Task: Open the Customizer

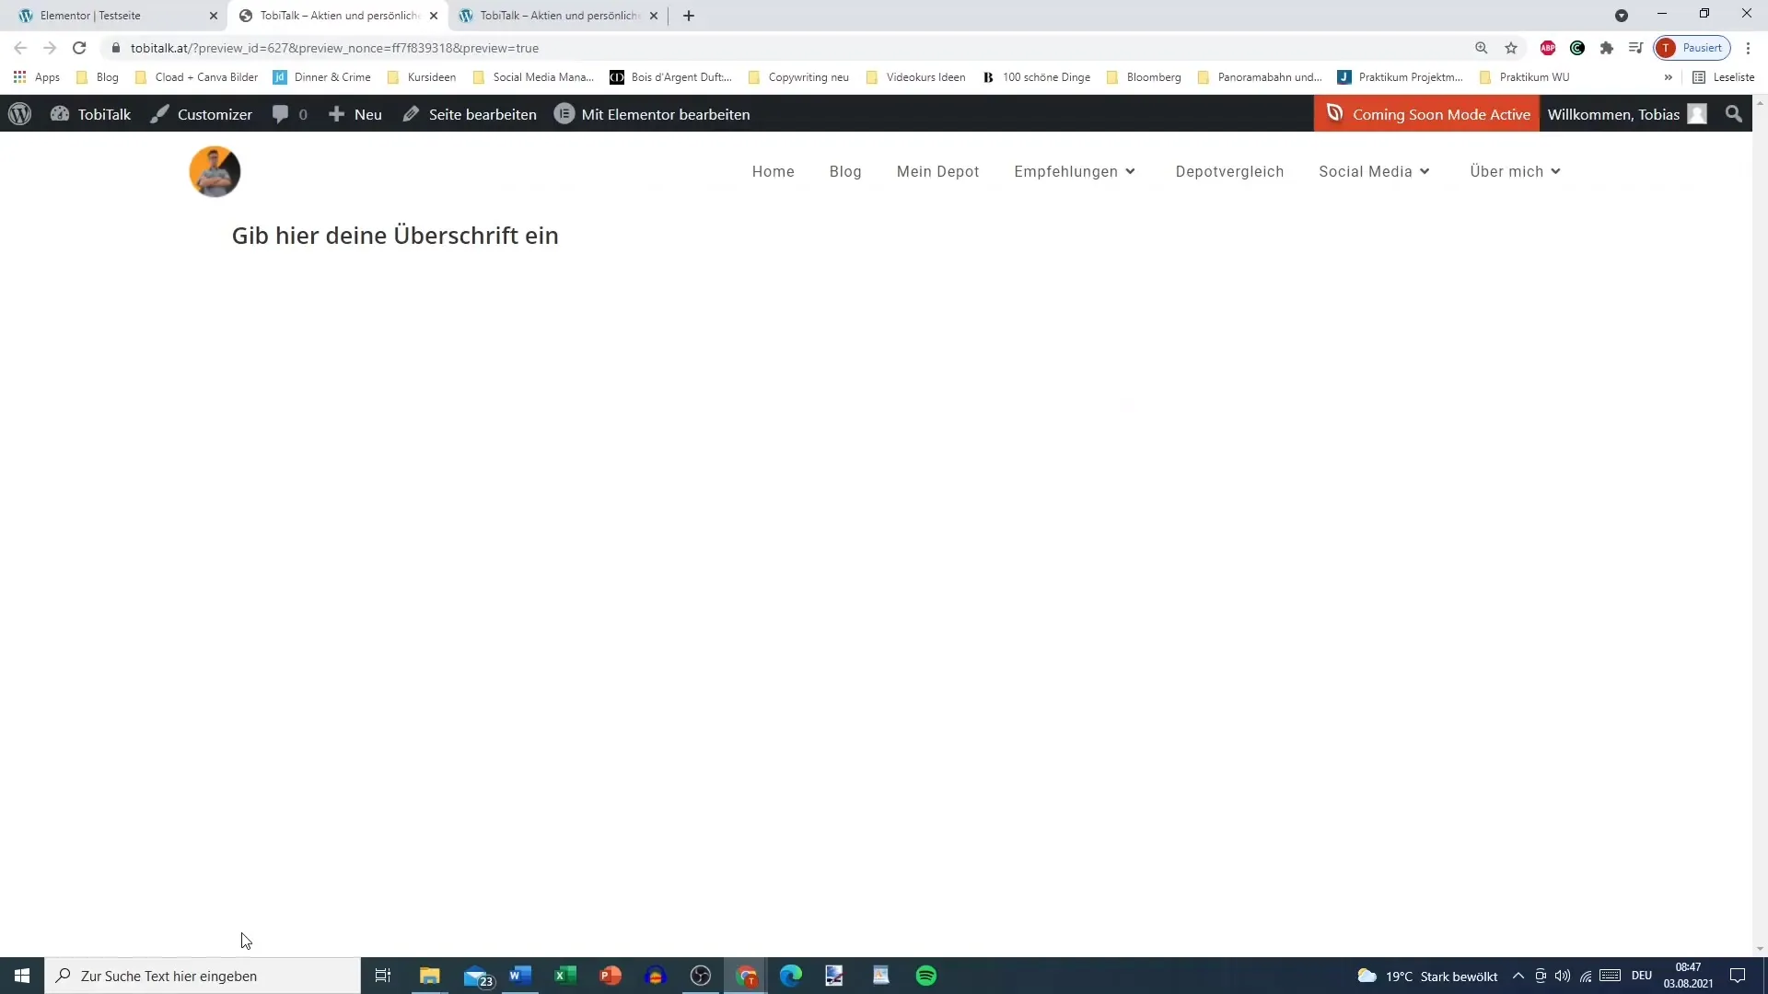Action: (x=201, y=114)
